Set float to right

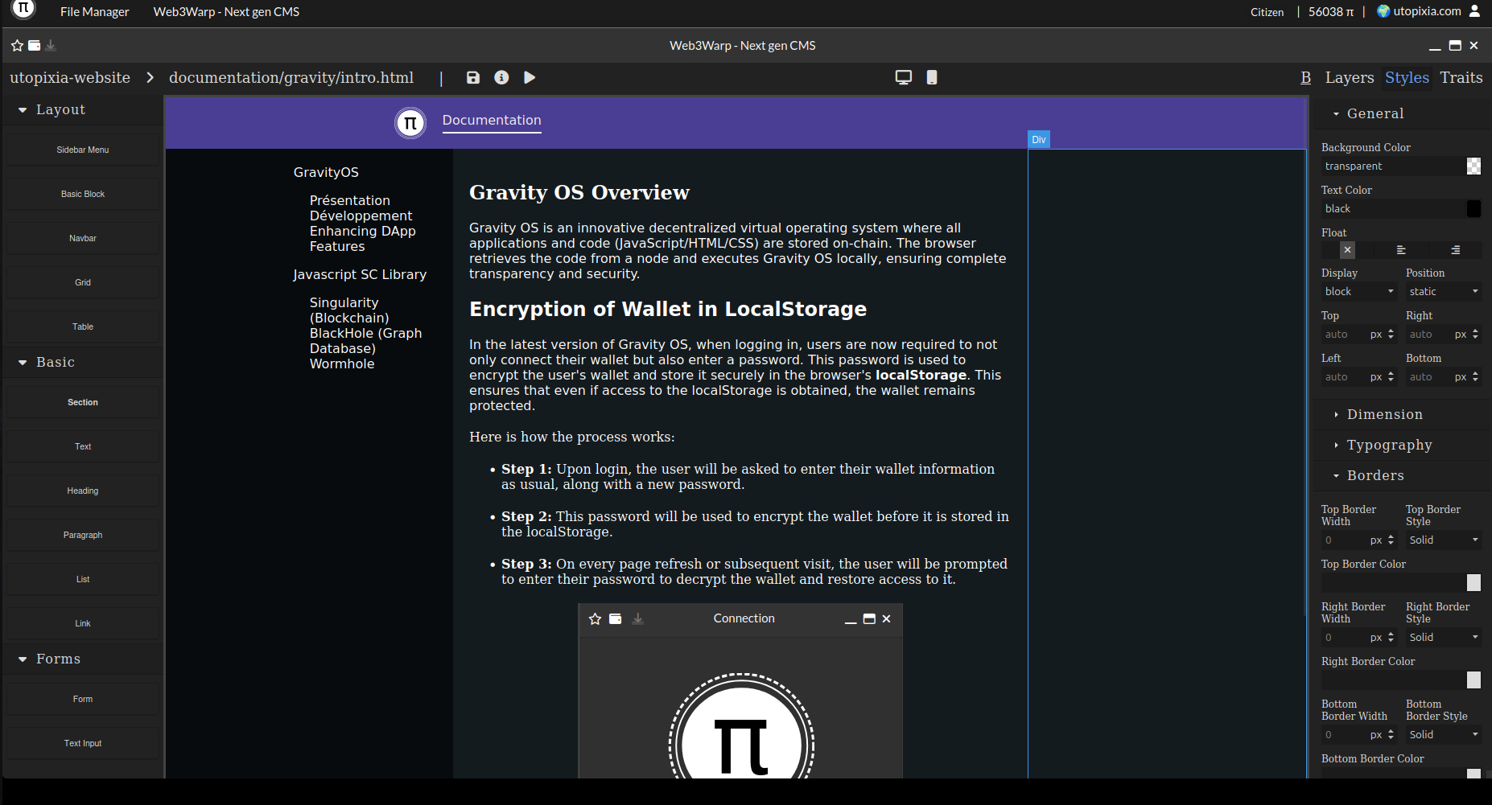click(x=1455, y=250)
